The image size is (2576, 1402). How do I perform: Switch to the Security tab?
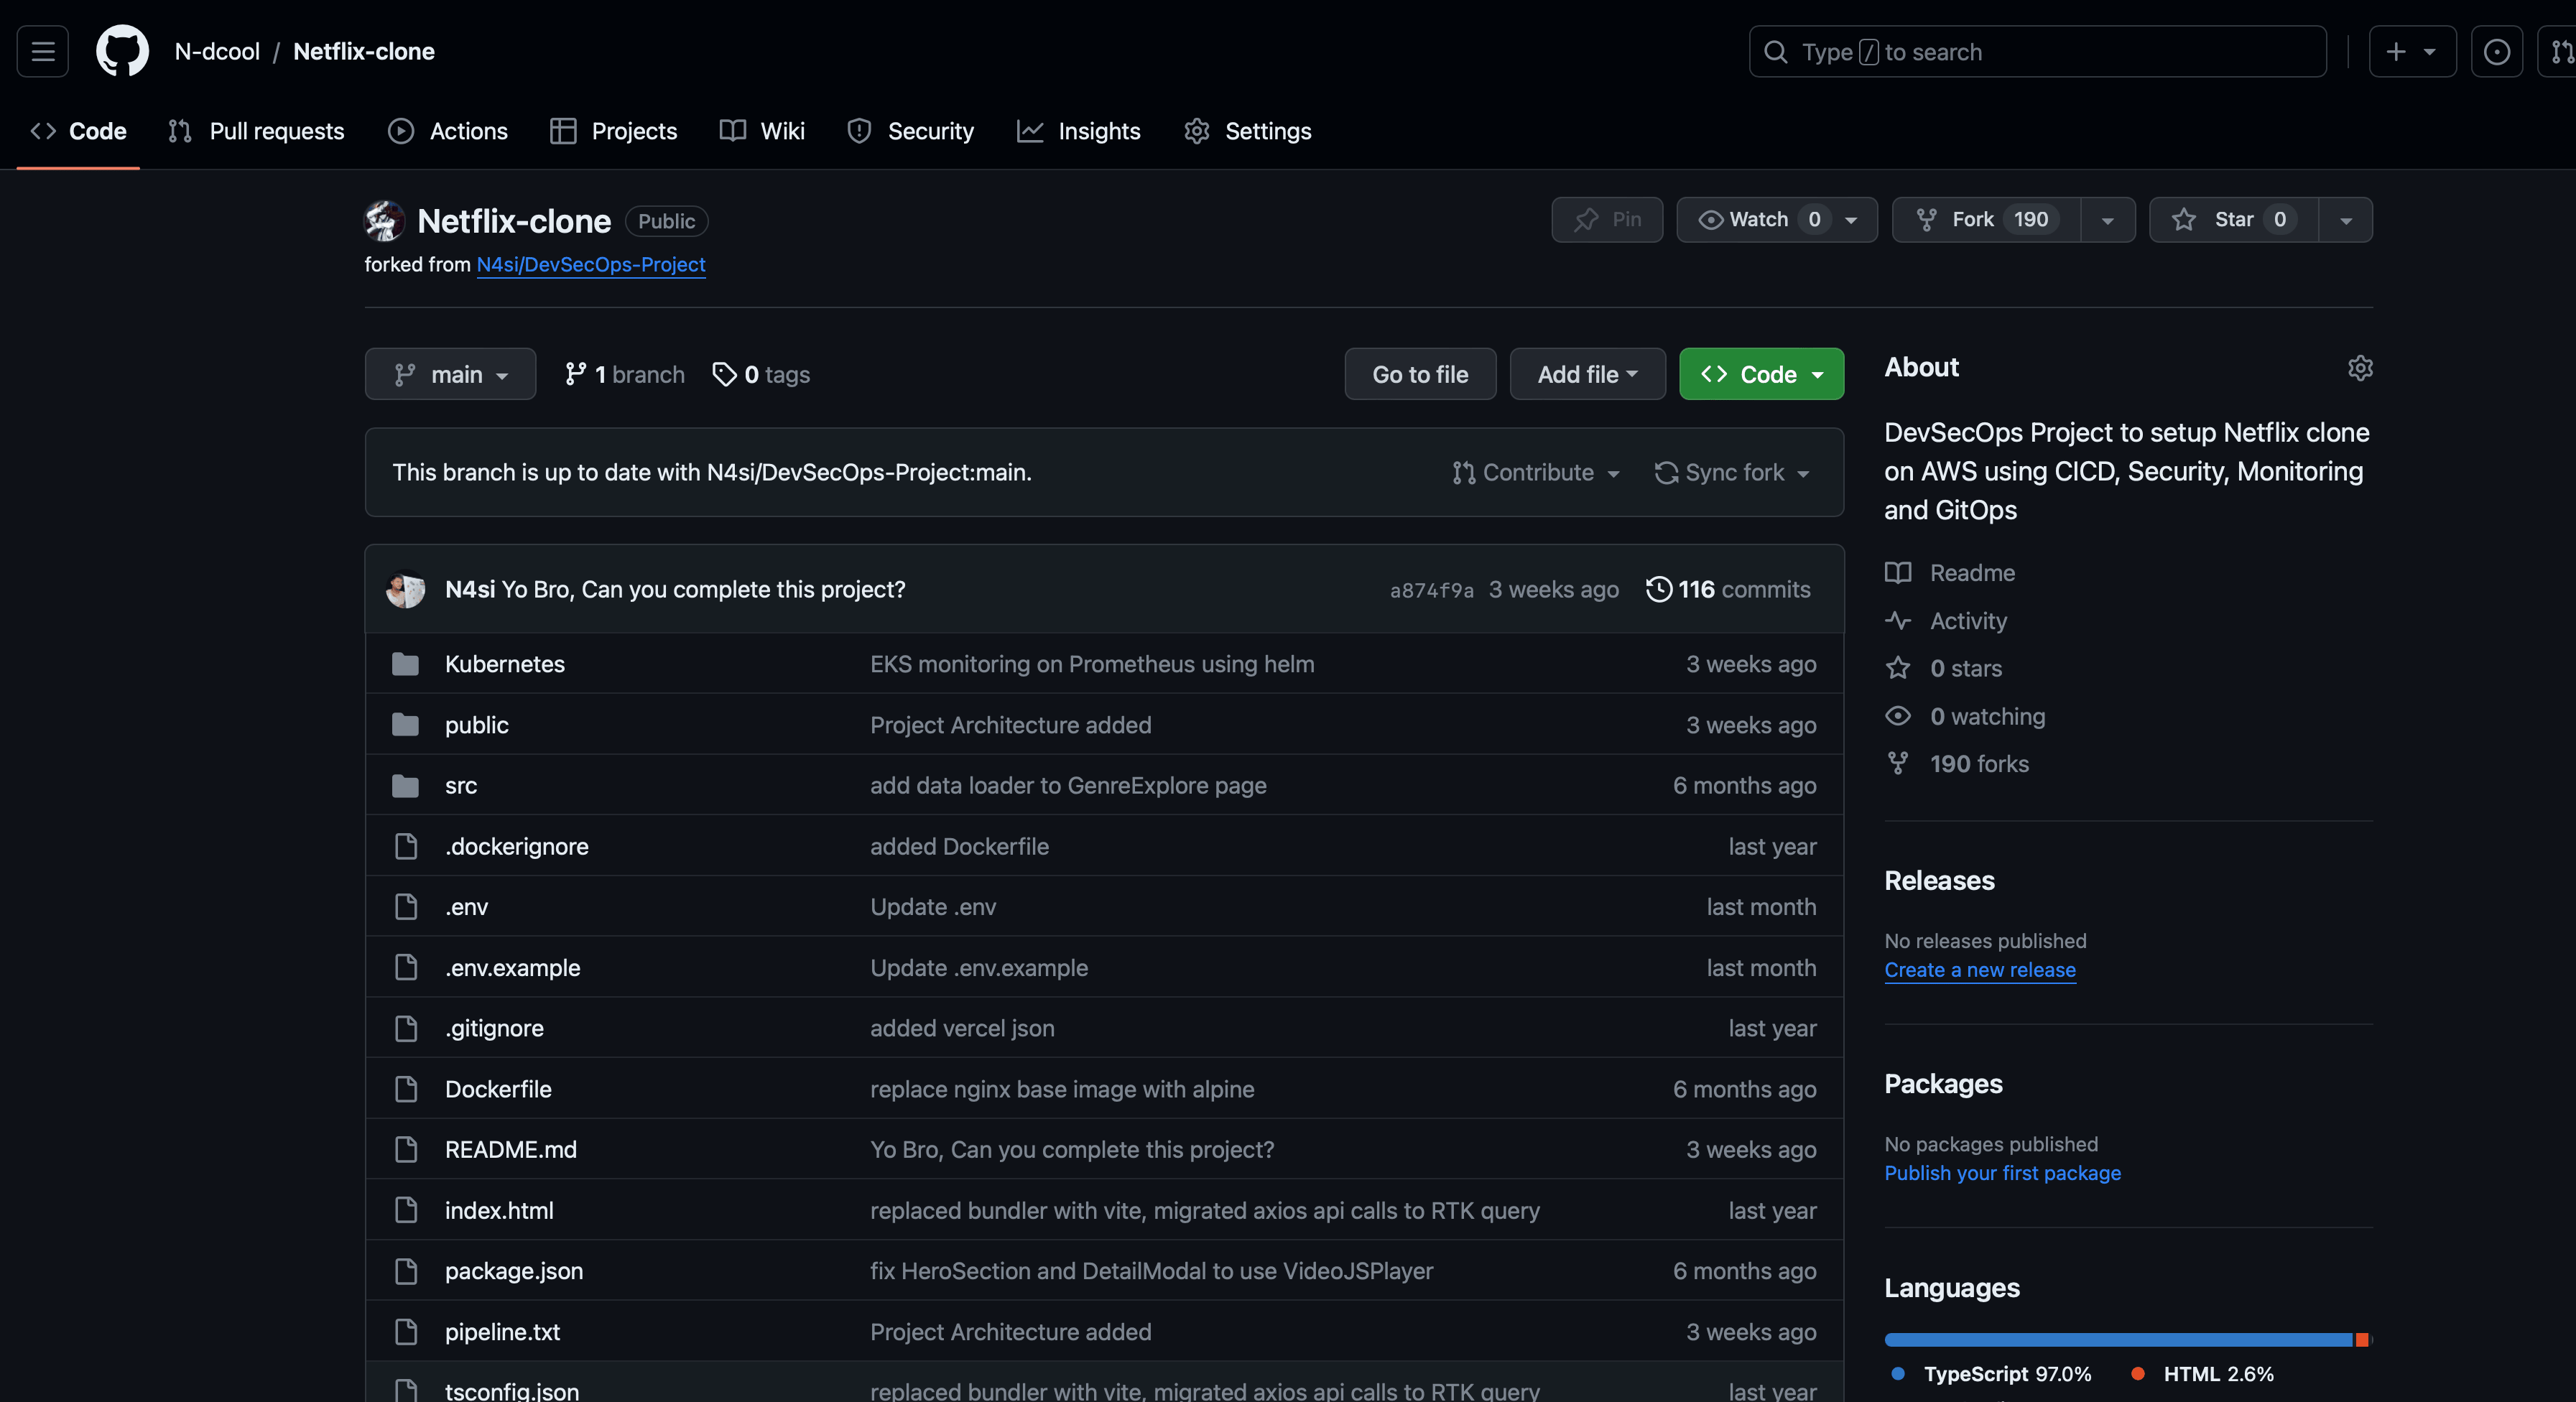910,131
